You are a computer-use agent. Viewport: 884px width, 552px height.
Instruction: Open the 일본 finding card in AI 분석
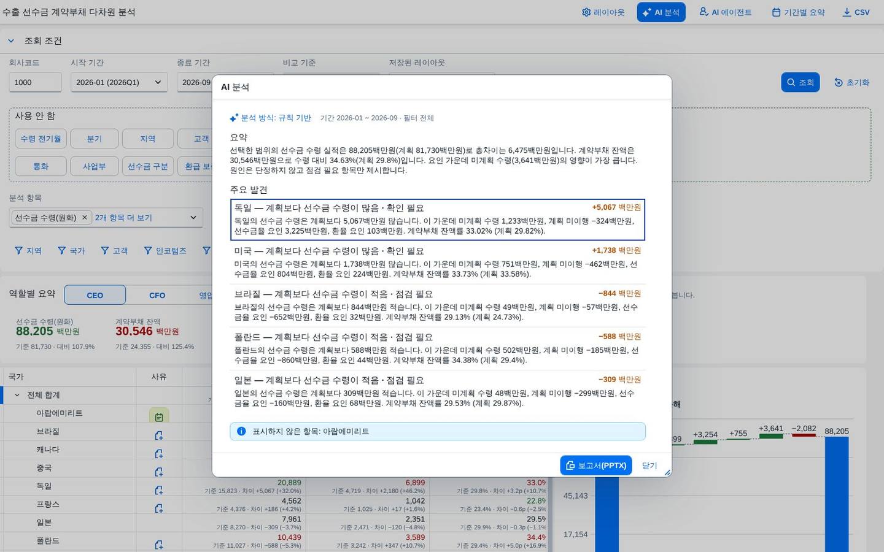438,391
